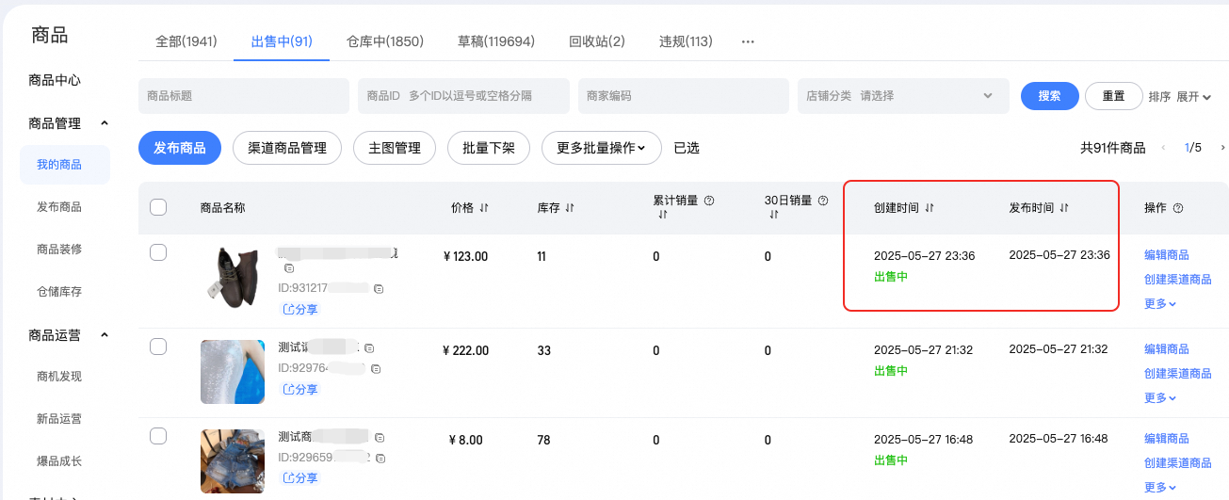Image resolution: width=1229 pixels, height=500 pixels.
Task: Sort products by price column icon
Action: pyautogui.click(x=484, y=207)
